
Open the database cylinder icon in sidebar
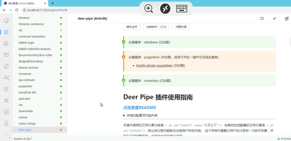[x=6, y=112]
